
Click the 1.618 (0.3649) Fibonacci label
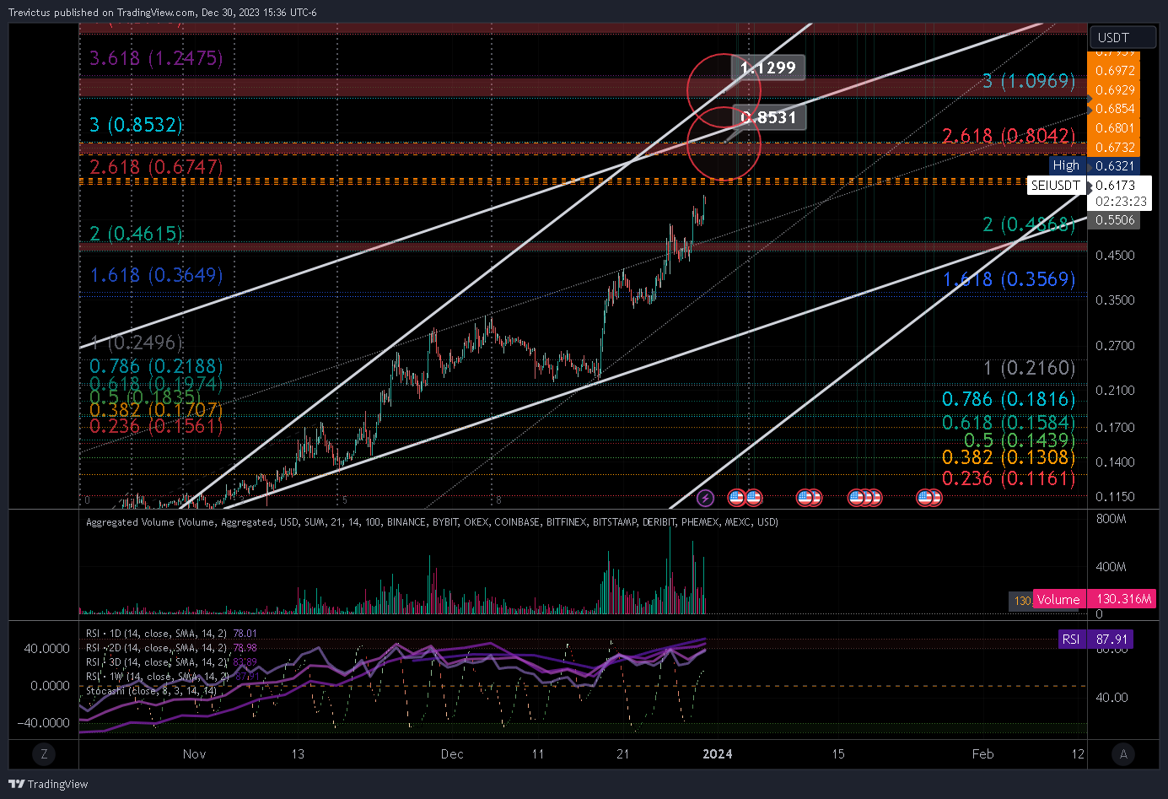click(156, 275)
